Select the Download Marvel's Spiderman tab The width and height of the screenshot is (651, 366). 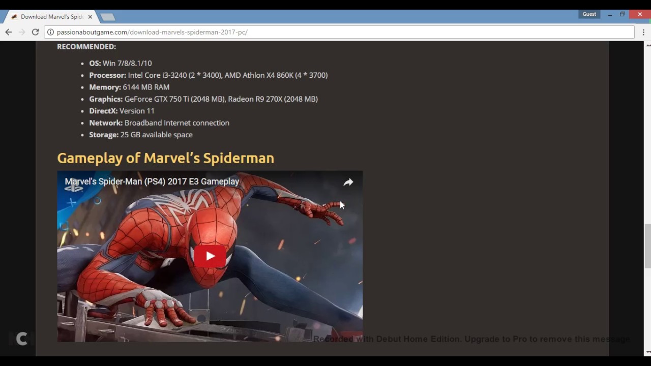coord(51,17)
